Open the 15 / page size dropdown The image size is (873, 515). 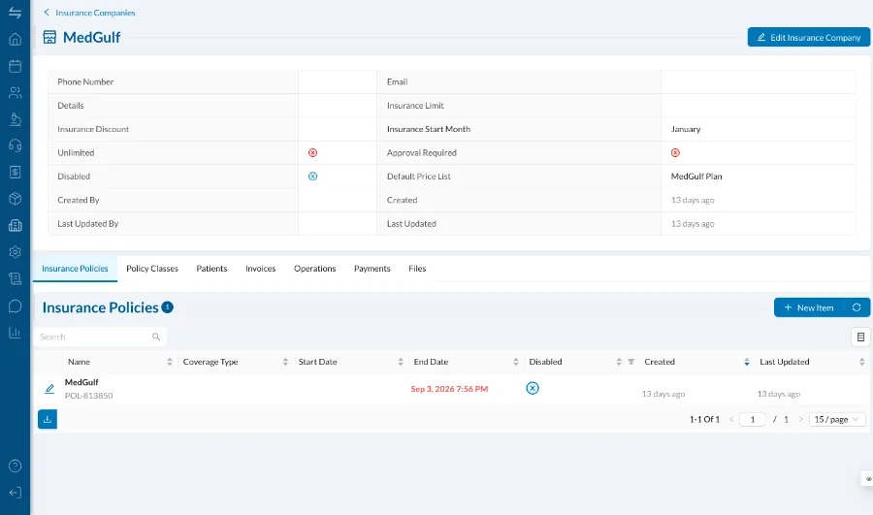(x=837, y=419)
